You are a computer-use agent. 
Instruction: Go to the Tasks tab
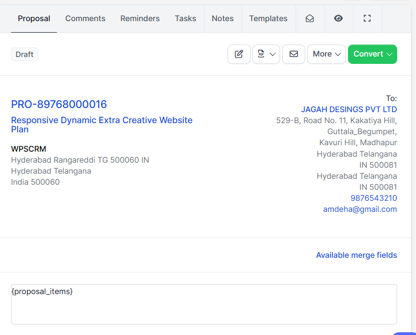(185, 18)
